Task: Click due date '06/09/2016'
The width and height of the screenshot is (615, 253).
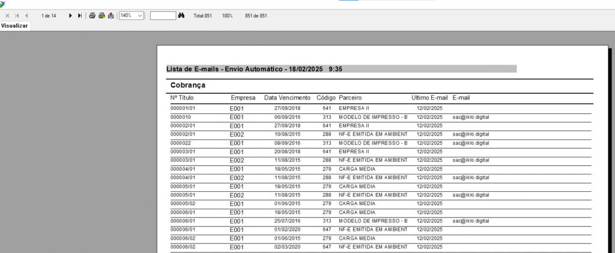Action: click(287, 117)
